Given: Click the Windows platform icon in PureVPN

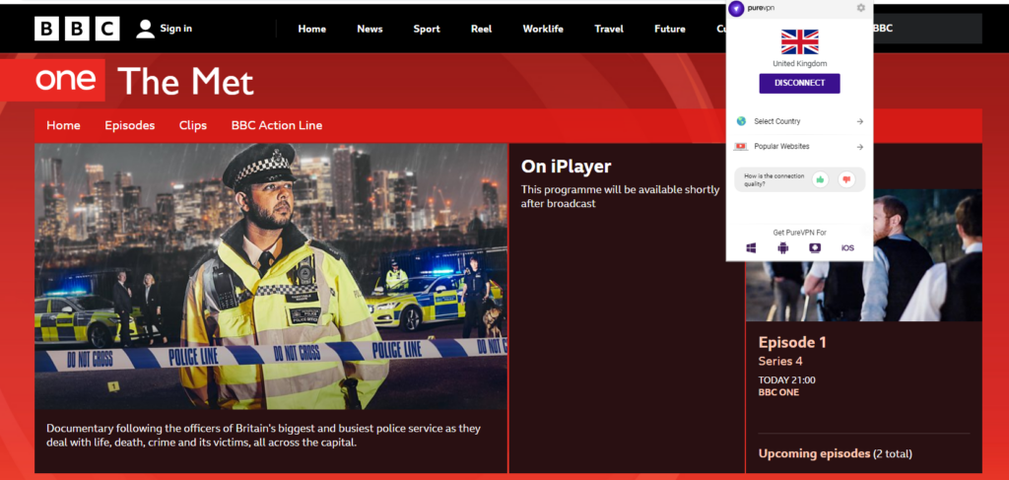Looking at the screenshot, I should [x=751, y=247].
